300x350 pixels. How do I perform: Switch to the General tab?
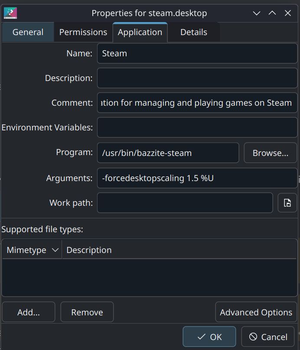tap(28, 32)
